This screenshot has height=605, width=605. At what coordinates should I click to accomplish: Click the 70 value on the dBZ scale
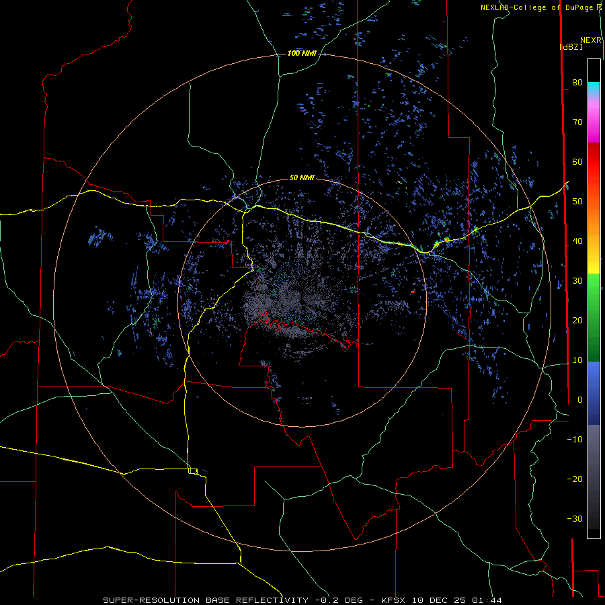point(577,122)
